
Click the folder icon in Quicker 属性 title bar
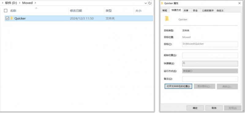pos(162,3)
